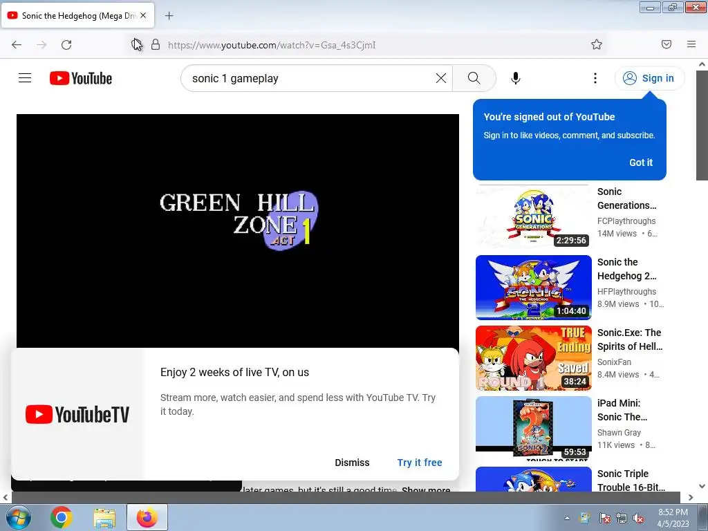Click the page scrollbar up arrow
This screenshot has height=531, width=708.
[702, 64]
